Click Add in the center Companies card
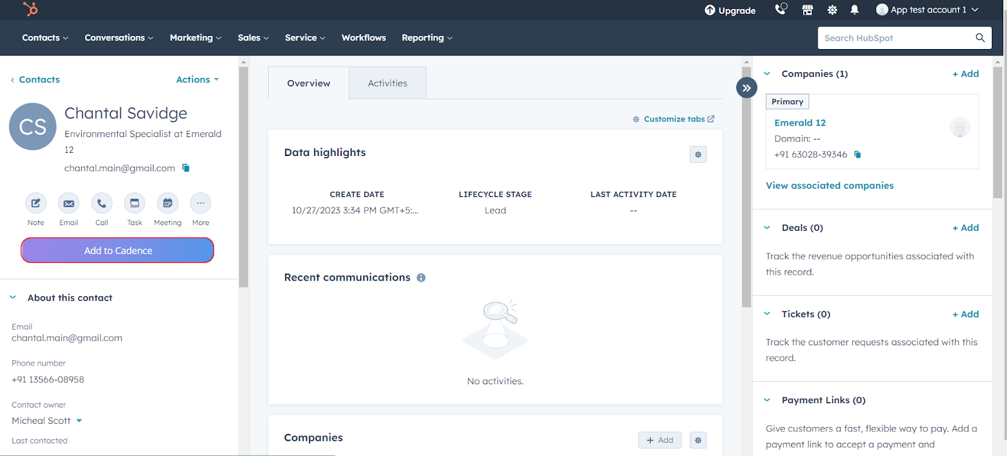This screenshot has height=456, width=1007. point(660,440)
